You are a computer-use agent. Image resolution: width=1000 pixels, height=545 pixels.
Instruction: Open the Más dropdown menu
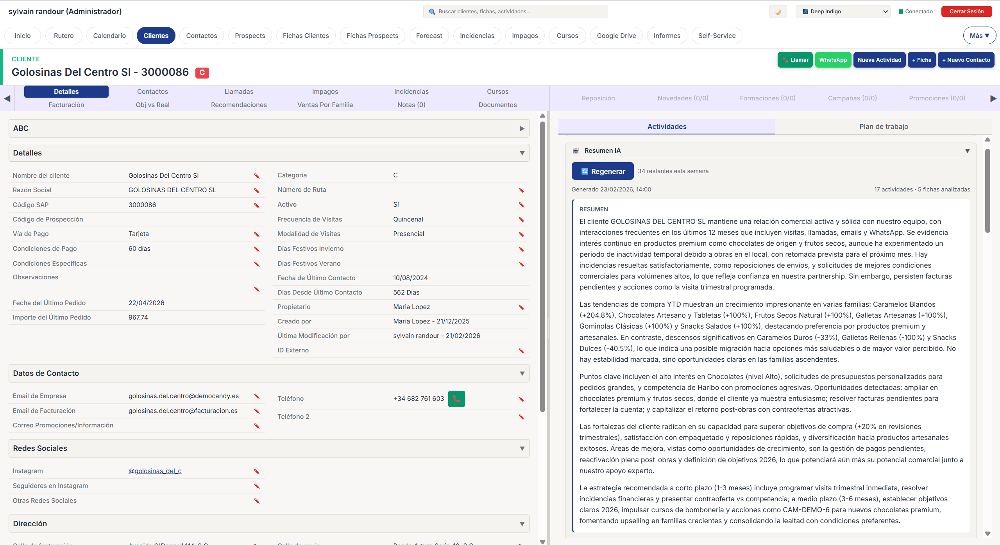(979, 35)
